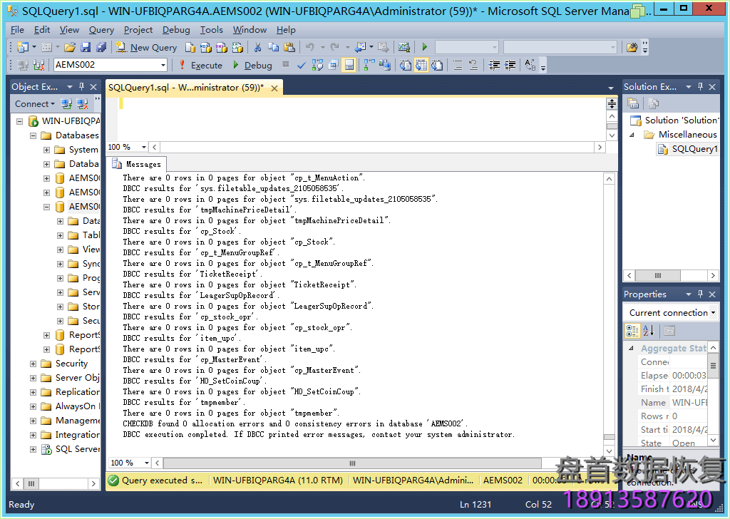This screenshot has height=519, width=730.
Task: Click the XMLA query icon
Action: (x=237, y=47)
